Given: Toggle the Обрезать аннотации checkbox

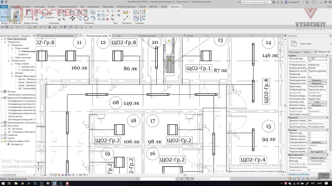Looking at the screenshot, I should [x=309, y=139].
